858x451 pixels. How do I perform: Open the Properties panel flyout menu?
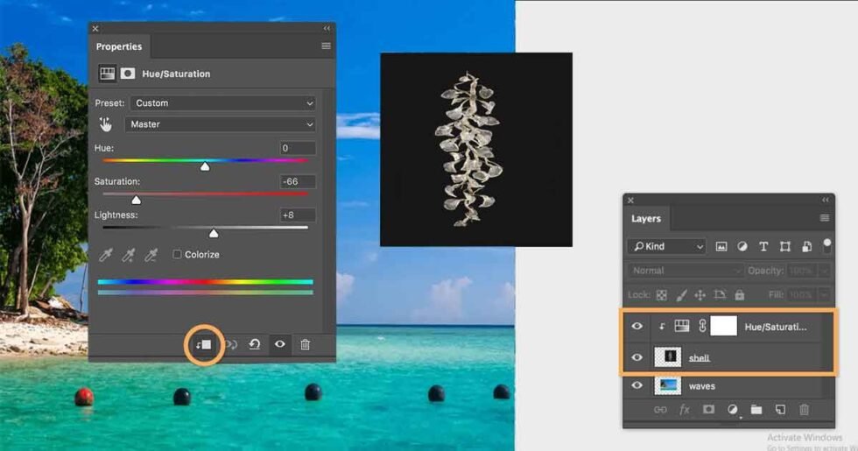pos(326,46)
